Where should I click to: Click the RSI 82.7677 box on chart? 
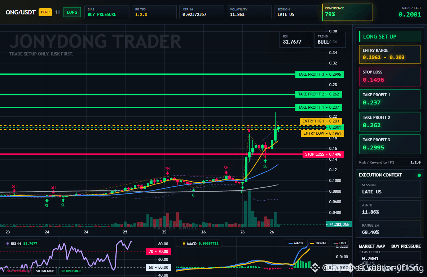coord(295,40)
